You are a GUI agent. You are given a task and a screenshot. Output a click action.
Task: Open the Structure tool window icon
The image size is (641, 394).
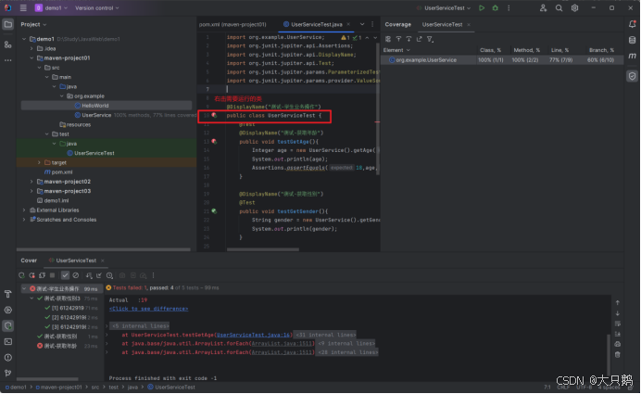click(x=7, y=44)
